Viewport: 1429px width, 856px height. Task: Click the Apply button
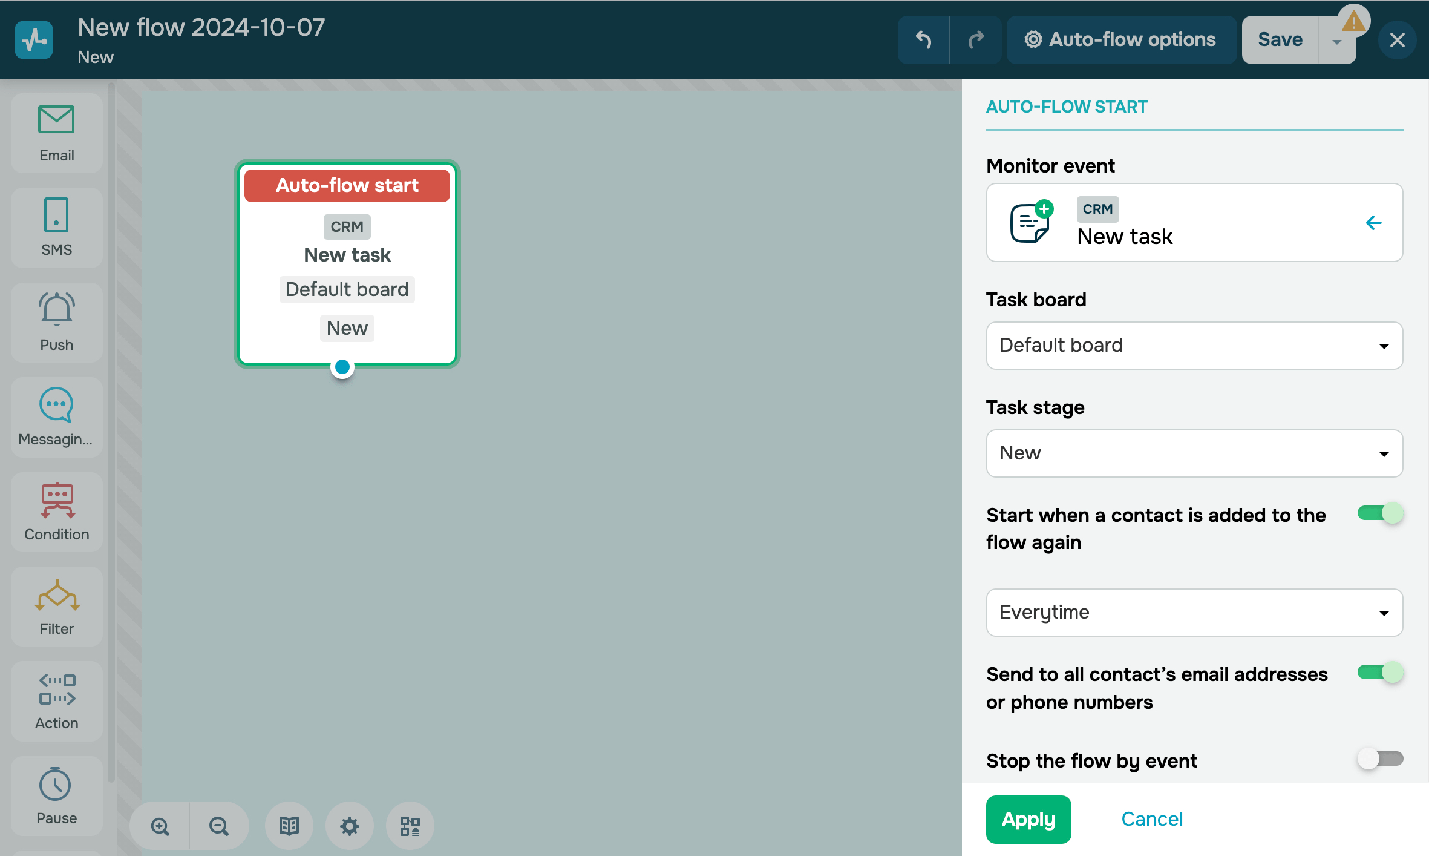pyautogui.click(x=1028, y=819)
